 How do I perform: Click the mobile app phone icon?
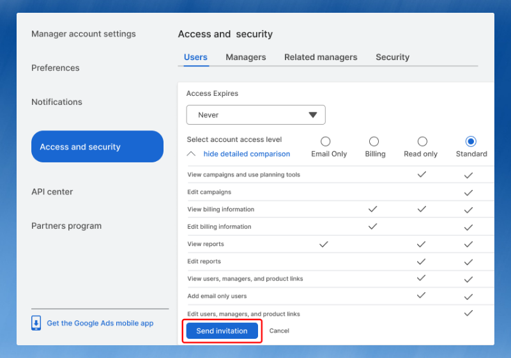click(x=36, y=323)
